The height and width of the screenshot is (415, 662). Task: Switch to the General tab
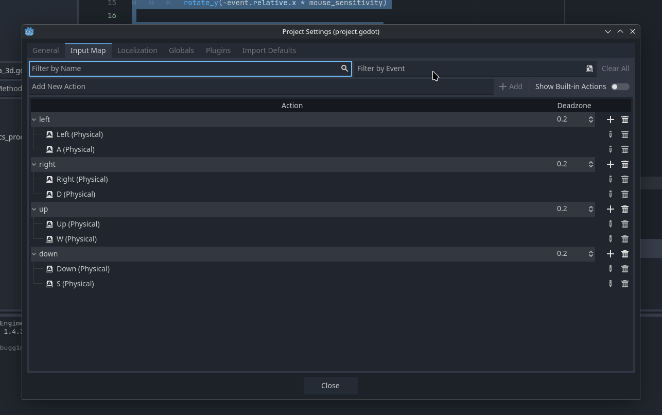(46, 50)
